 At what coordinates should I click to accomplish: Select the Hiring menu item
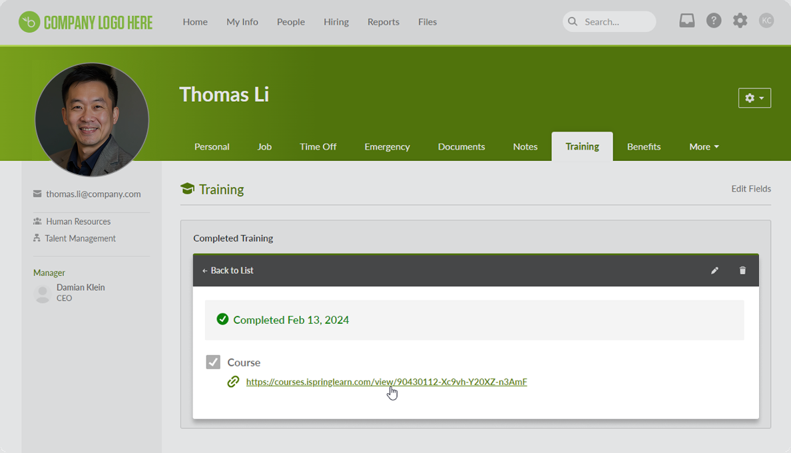pos(336,21)
